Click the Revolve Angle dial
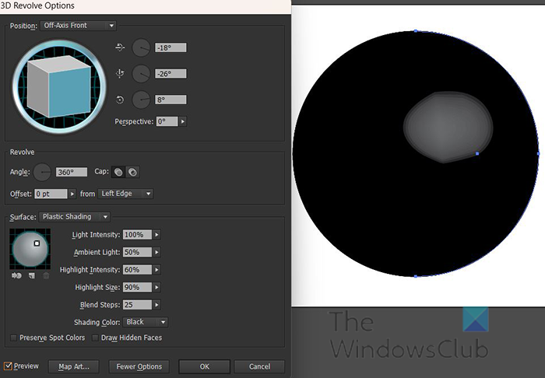545x378 pixels. tap(42, 172)
